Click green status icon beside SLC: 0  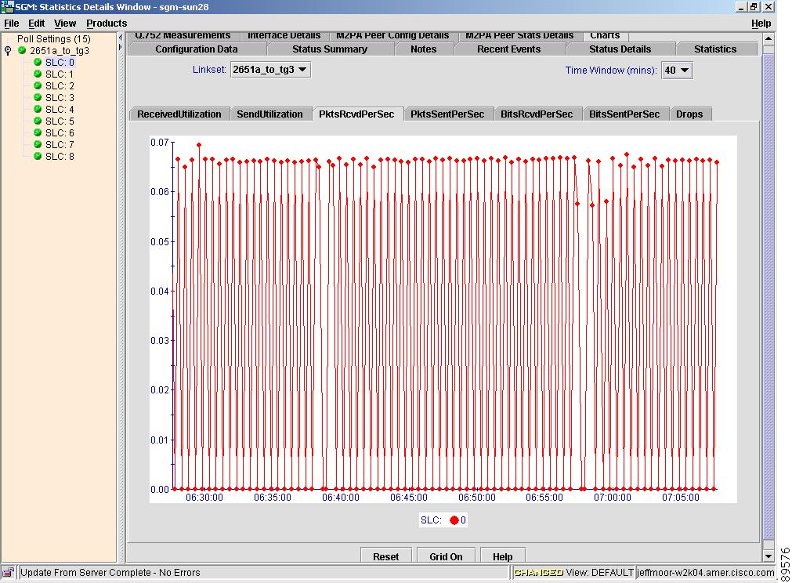[37, 63]
